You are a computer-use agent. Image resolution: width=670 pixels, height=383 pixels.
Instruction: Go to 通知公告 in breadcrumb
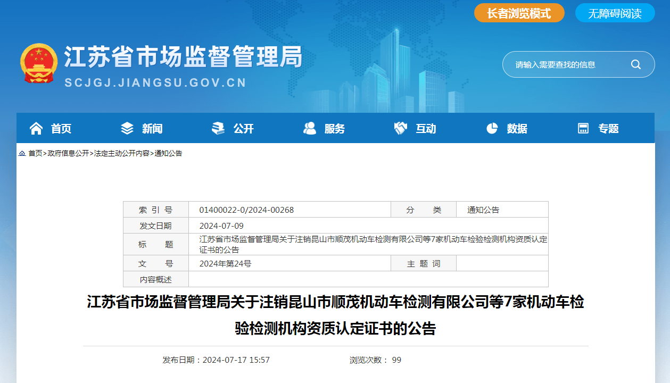[169, 153]
